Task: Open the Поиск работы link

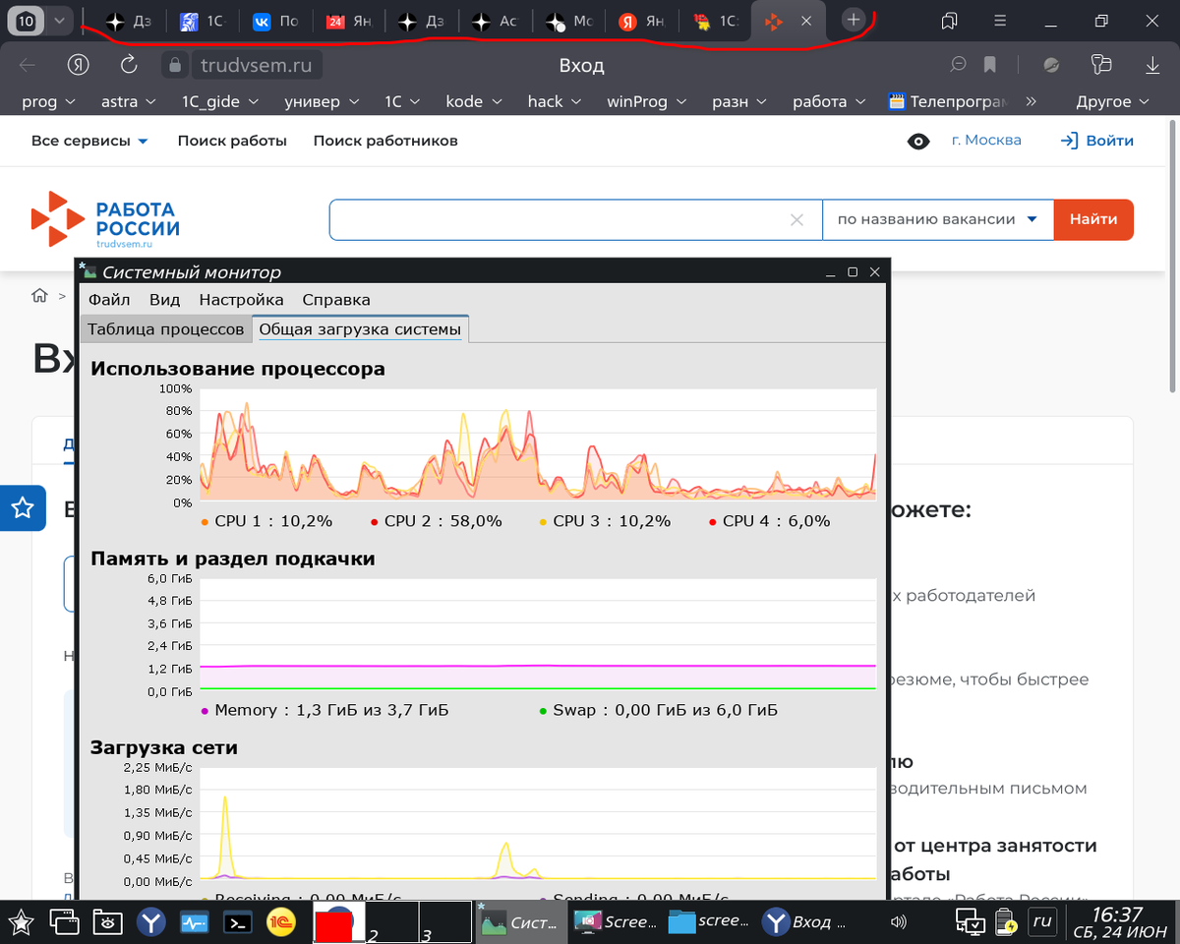Action: click(232, 141)
